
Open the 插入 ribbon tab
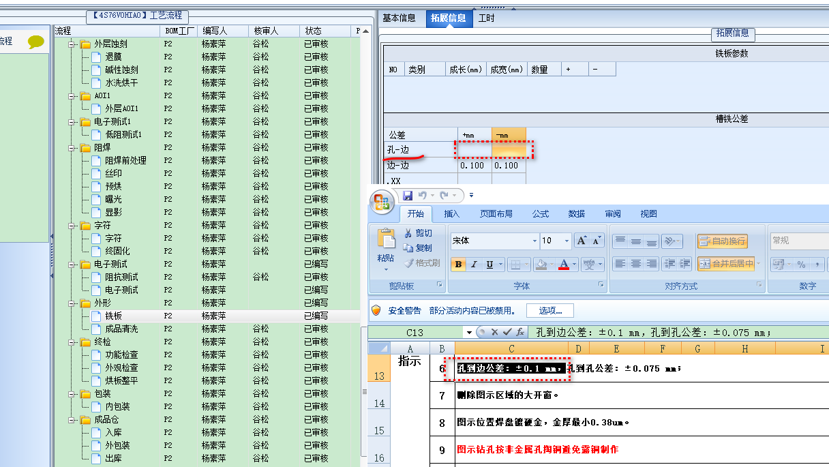click(452, 213)
